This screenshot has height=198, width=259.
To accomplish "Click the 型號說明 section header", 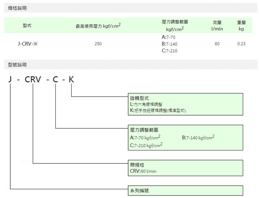I will point(17,65).
